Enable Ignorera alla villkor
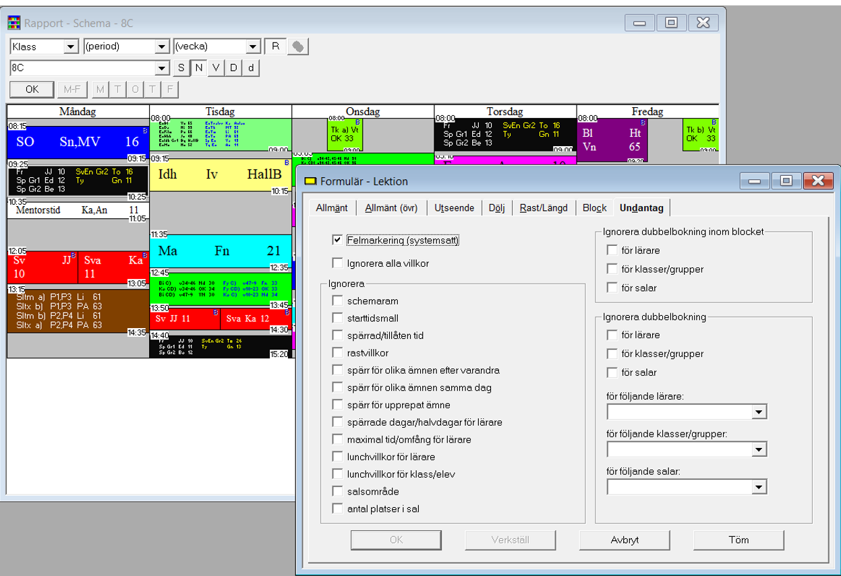Screen dimensions: 841x576 (338, 263)
